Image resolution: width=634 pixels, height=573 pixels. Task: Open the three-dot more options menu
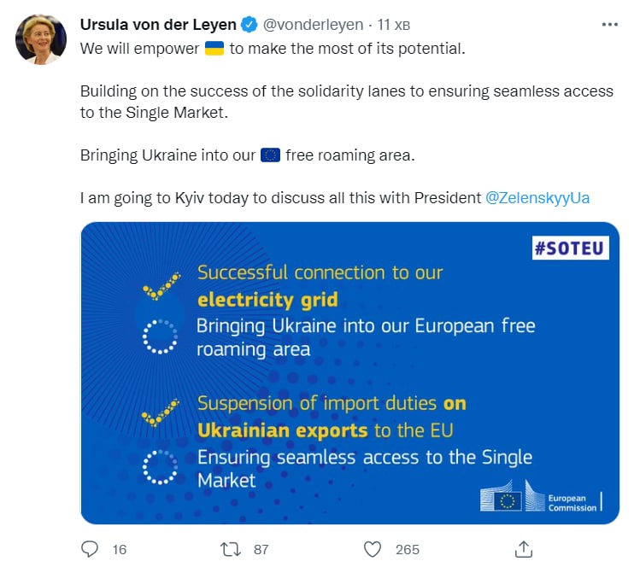tap(609, 25)
